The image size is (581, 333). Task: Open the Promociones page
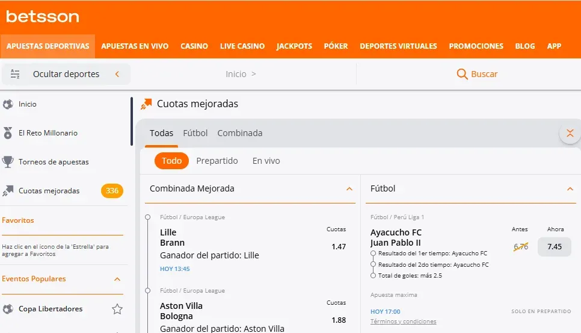(x=476, y=46)
